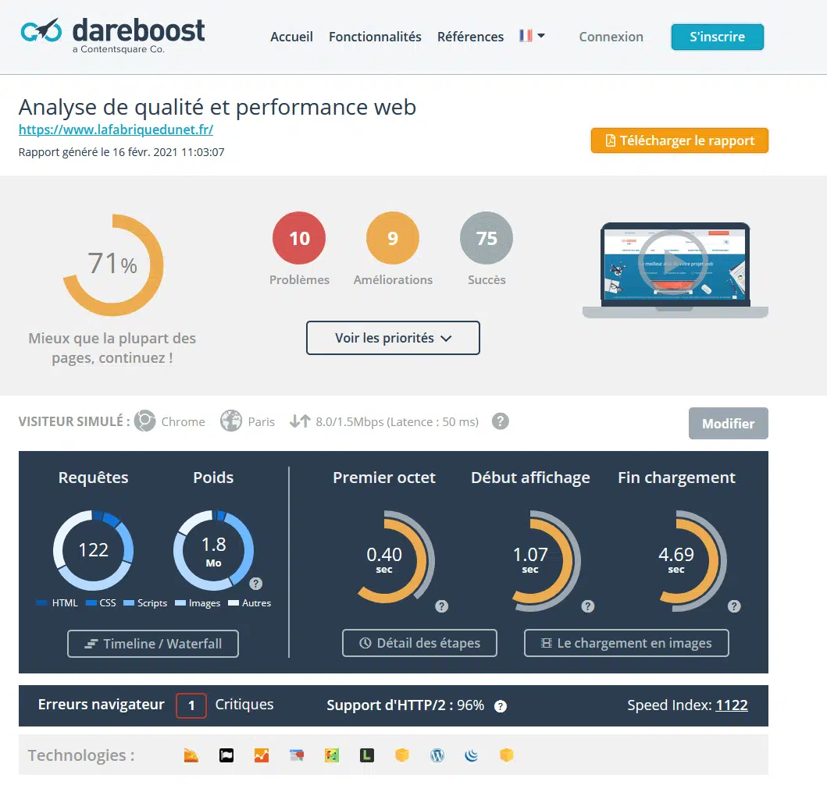
Task: Click the Chrome browser icon
Action: tap(145, 421)
